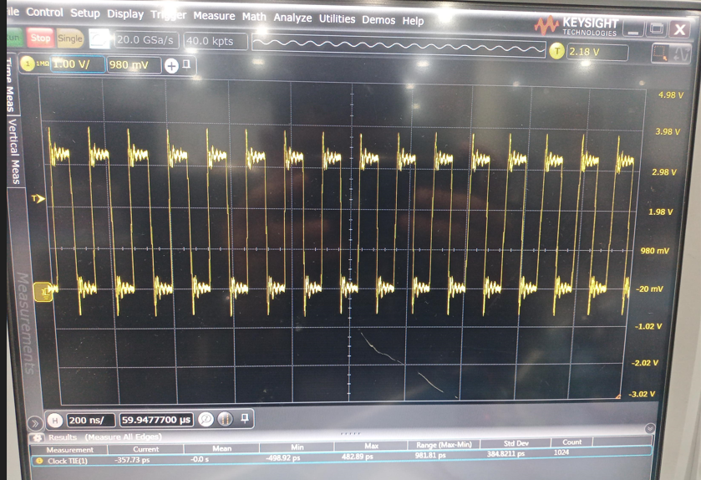Open the Help menu
Screen dimensions: 701x480
tap(413, 21)
